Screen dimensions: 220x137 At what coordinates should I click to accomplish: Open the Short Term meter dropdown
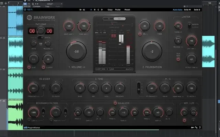(x=102, y=69)
